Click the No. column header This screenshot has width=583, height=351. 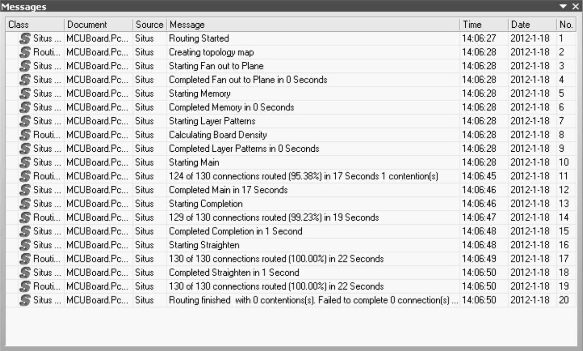pos(566,25)
